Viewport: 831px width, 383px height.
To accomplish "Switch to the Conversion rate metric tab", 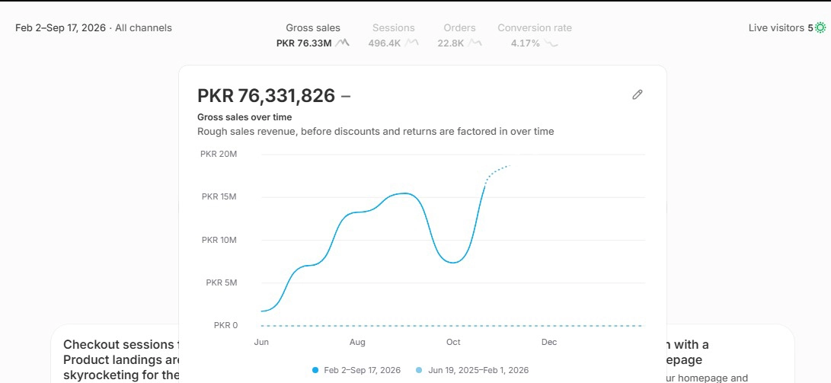I will (x=534, y=36).
